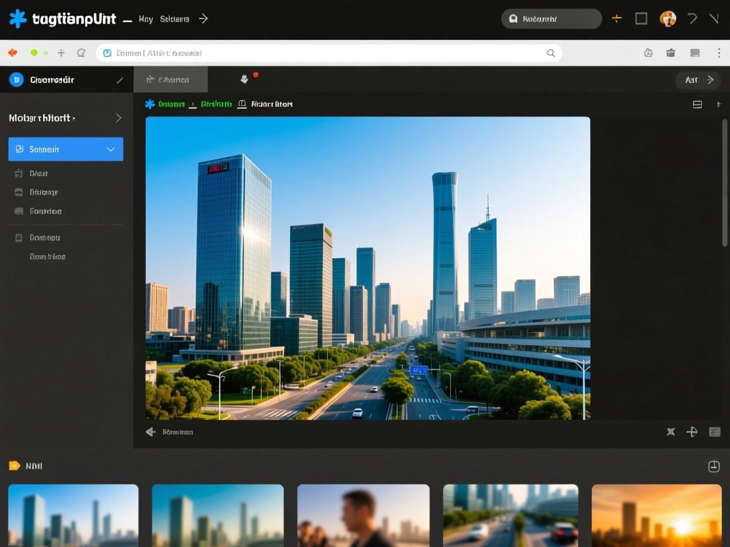Open the three-dot browser menu
This screenshot has width=730, height=547.
coord(719,53)
